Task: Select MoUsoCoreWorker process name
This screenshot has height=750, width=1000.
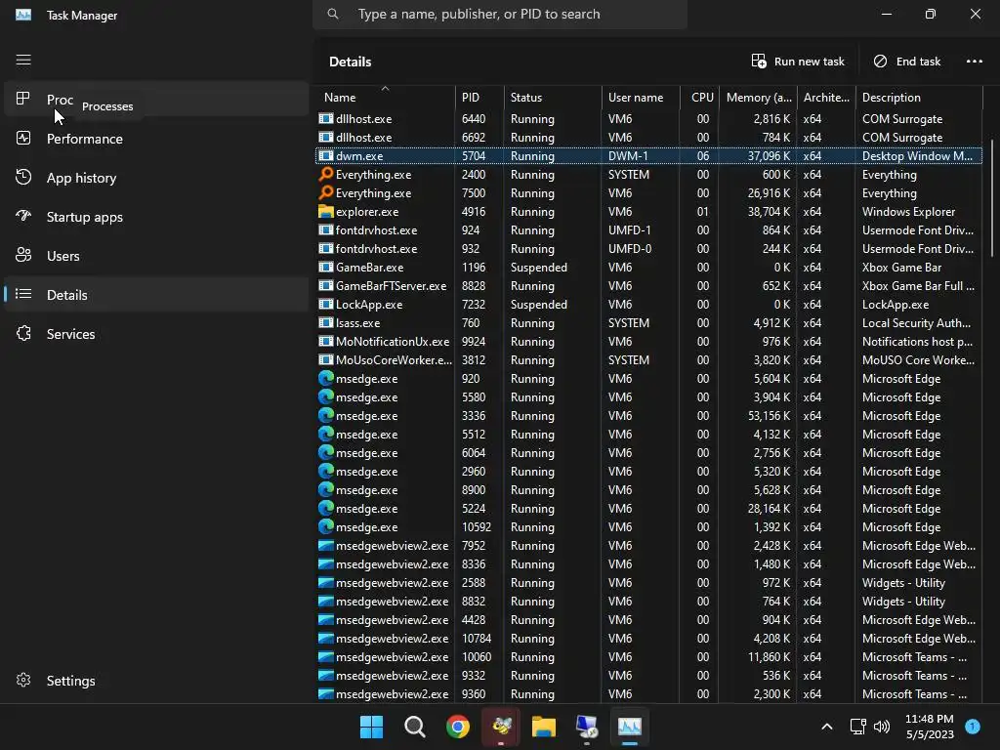Action: click(x=394, y=359)
